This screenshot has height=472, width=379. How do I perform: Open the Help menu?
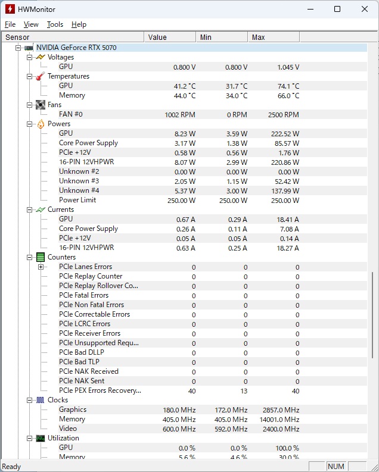(x=79, y=24)
